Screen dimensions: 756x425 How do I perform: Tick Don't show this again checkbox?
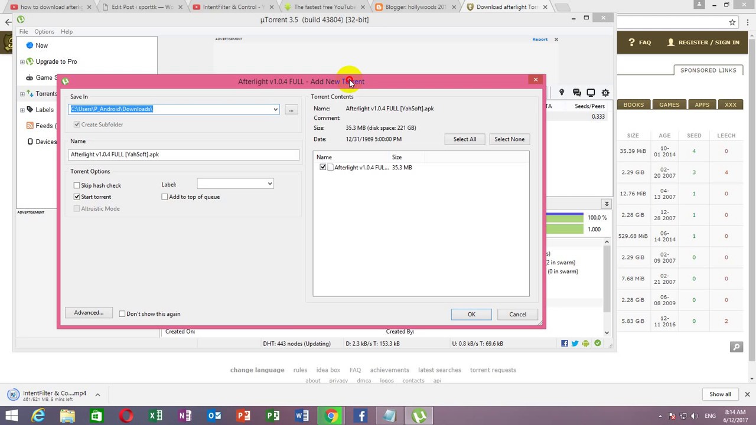point(122,314)
